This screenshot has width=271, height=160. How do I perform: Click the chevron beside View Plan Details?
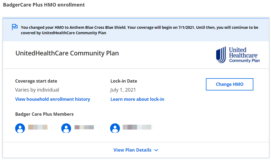point(156,150)
